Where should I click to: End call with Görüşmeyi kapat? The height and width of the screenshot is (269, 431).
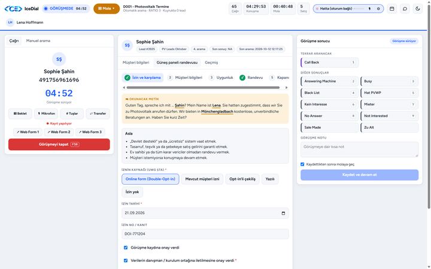(59, 145)
